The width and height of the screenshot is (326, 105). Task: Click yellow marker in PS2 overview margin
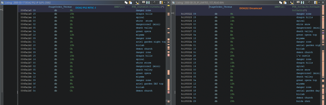coord(168,6)
